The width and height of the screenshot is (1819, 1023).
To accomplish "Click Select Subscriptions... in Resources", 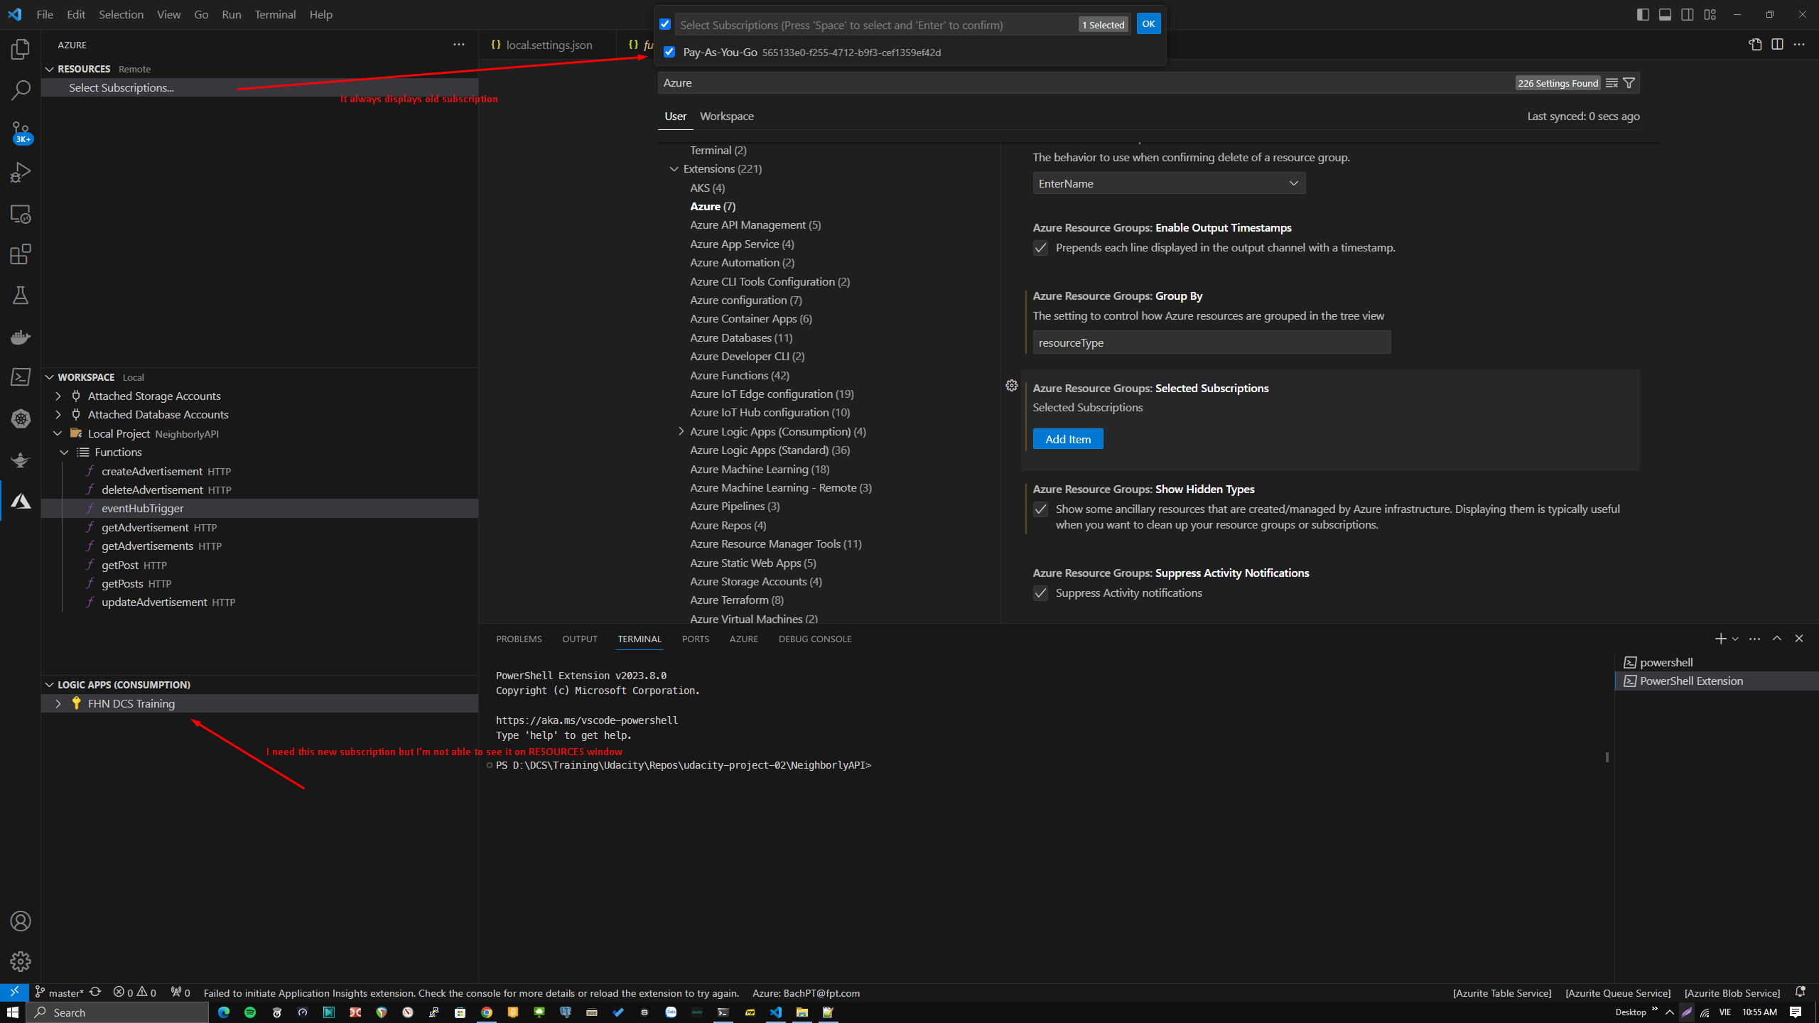I will [x=121, y=87].
